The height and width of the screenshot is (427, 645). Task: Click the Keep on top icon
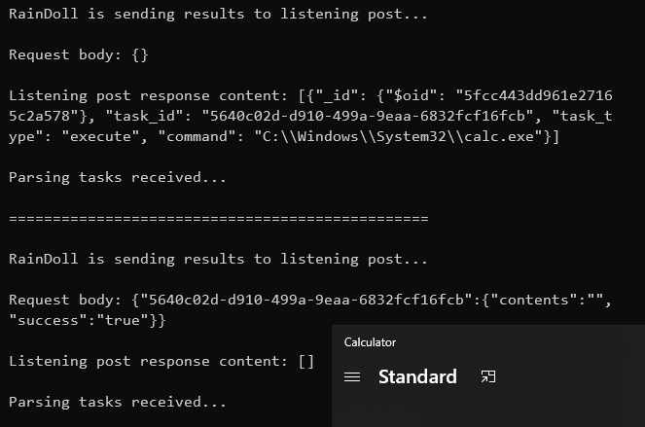click(x=487, y=376)
